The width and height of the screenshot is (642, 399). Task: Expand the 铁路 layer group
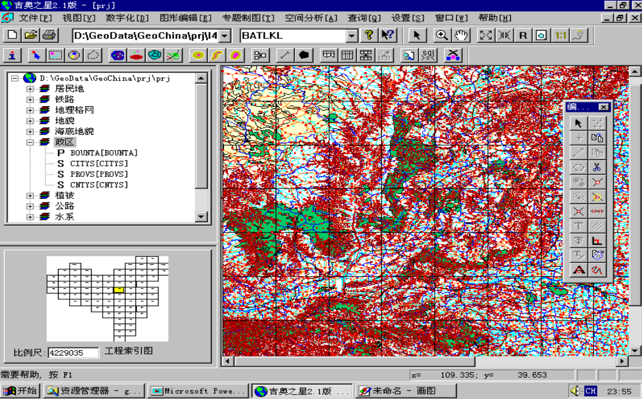(30, 99)
